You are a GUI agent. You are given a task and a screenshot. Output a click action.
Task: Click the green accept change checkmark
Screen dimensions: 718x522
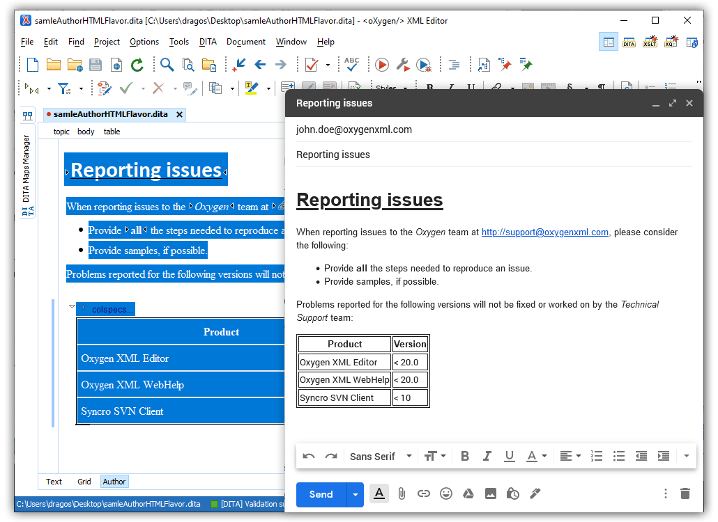pyautogui.click(x=126, y=88)
